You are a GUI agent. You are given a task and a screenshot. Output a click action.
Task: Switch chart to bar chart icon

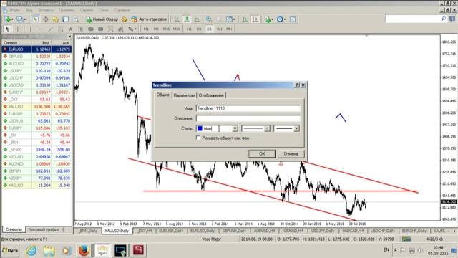point(177,19)
